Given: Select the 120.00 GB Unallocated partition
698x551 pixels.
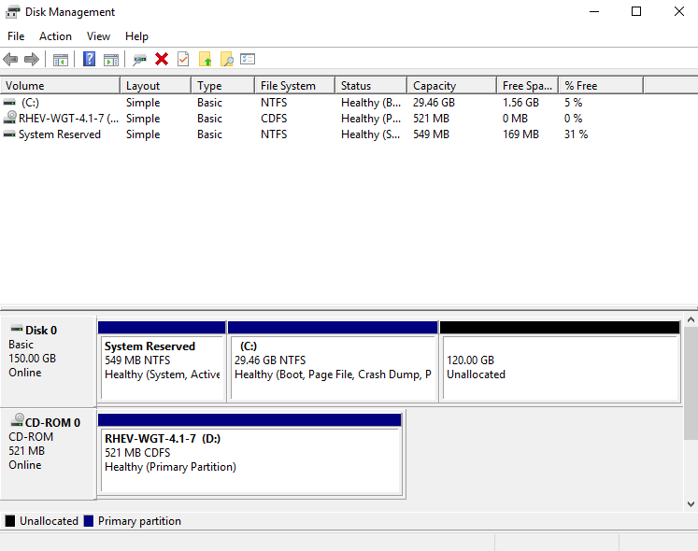Looking at the screenshot, I should [559, 368].
